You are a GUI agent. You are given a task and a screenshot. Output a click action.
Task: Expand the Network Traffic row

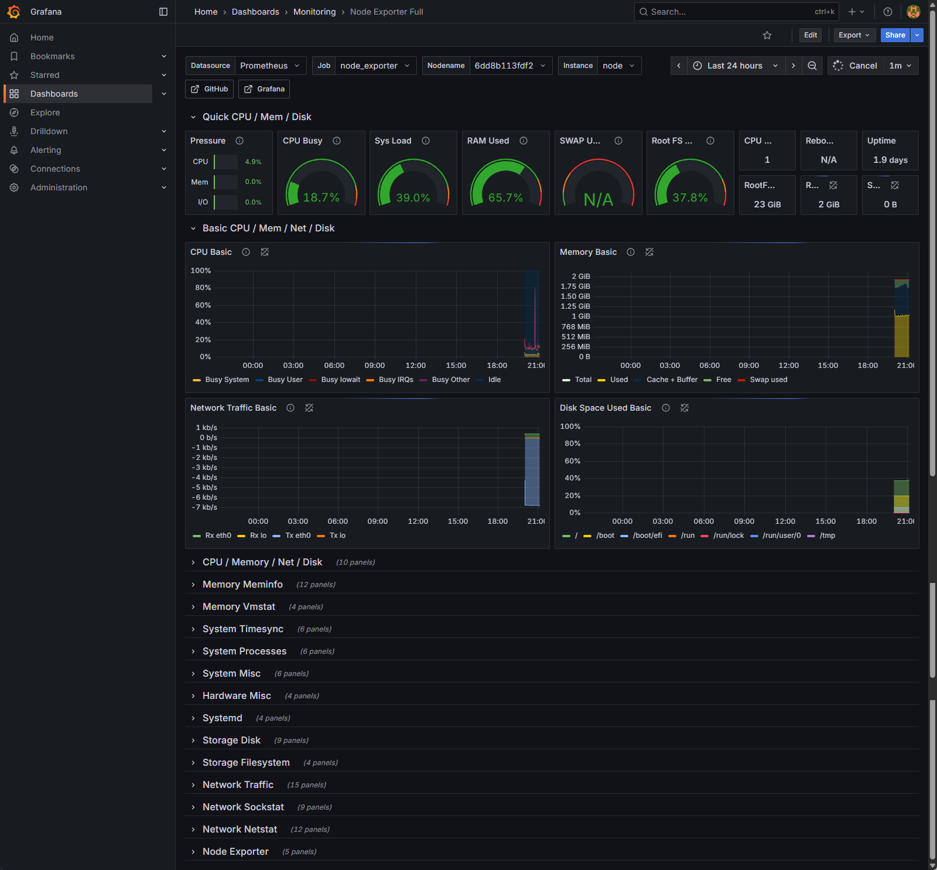pos(238,785)
